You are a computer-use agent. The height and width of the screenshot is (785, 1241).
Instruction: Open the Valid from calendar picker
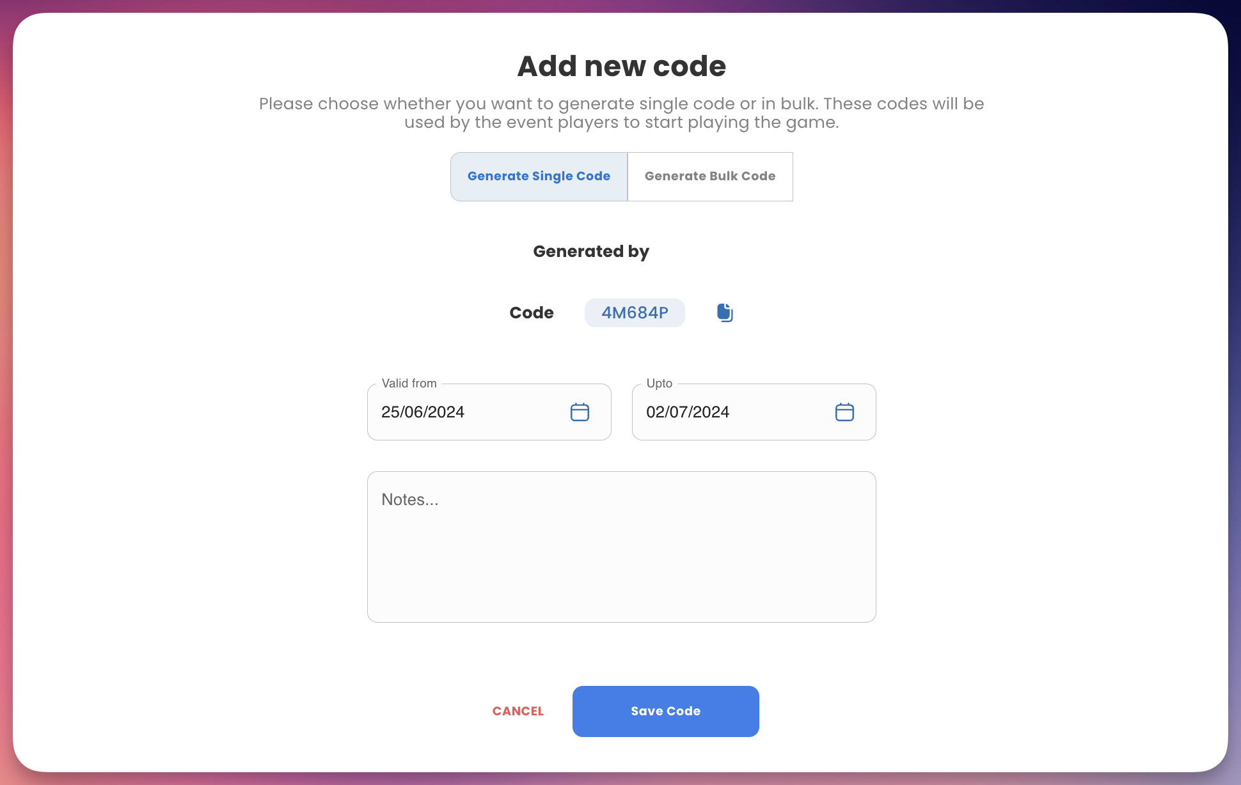point(580,412)
